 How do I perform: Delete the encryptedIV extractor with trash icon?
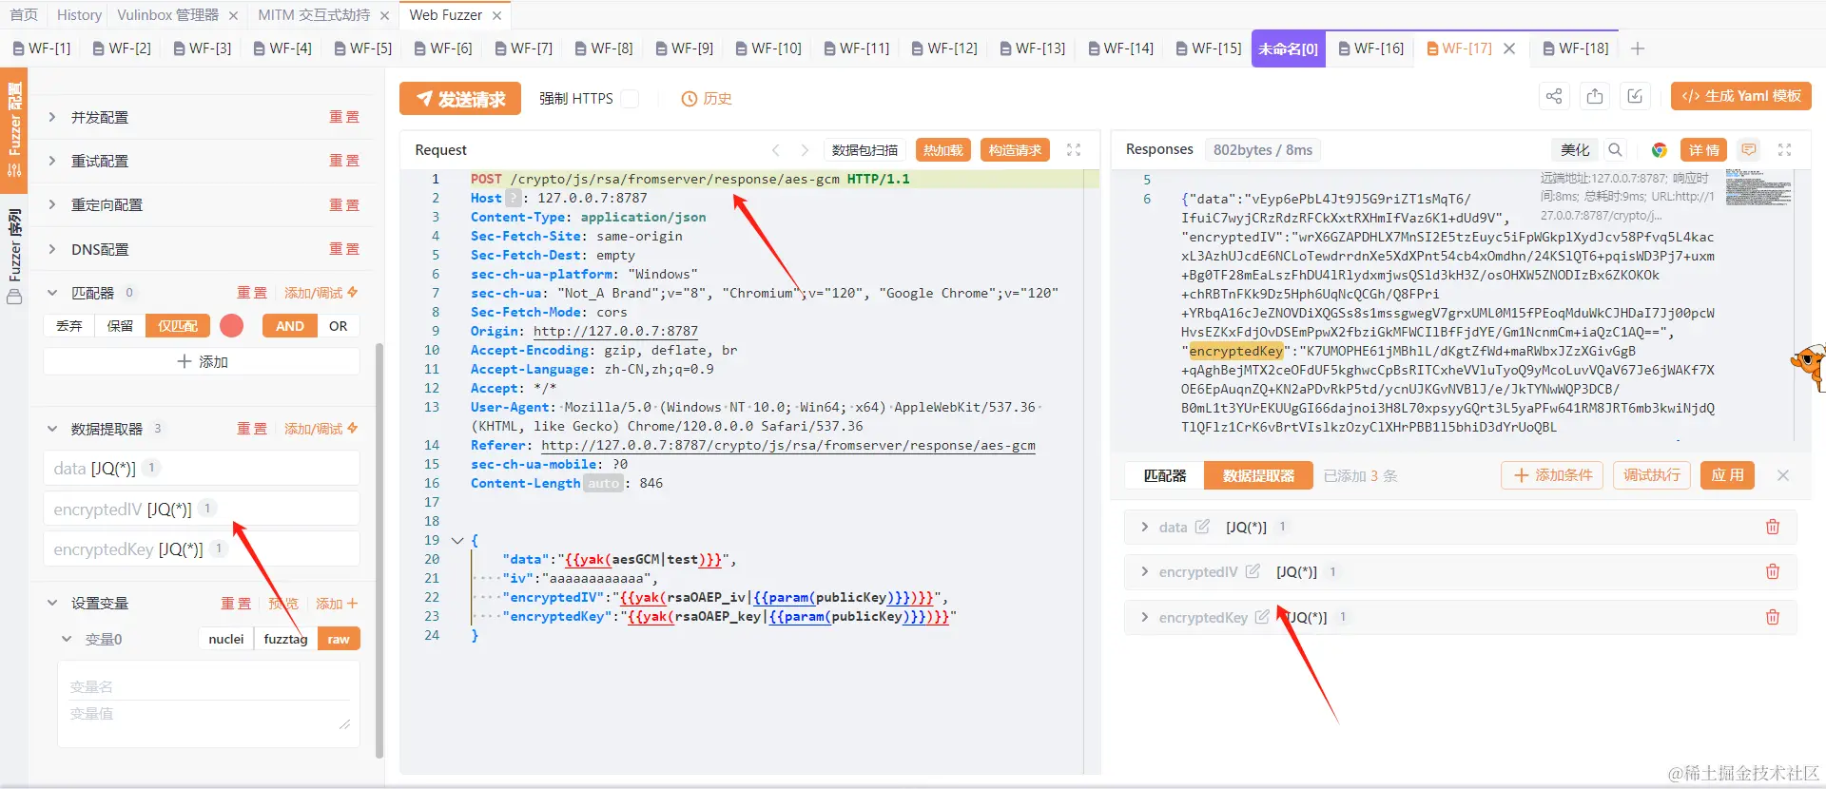[1773, 571]
